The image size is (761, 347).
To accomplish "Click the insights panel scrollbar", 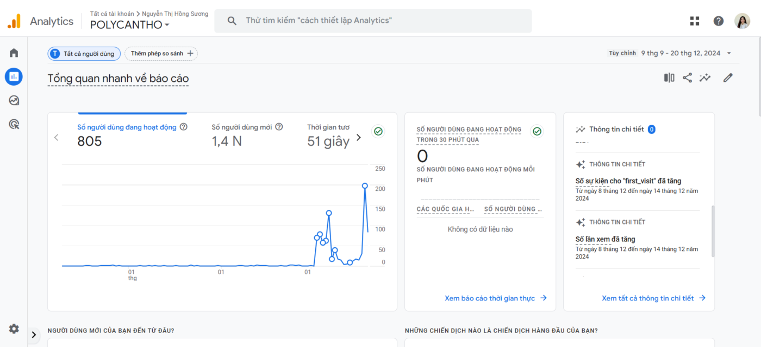I will click(x=713, y=232).
